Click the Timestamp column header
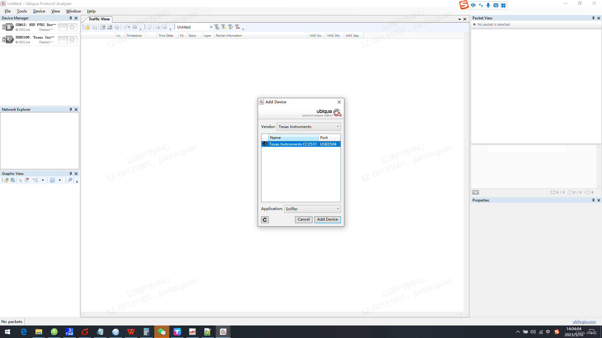Screen dimensions: 602x338 pos(141,36)
